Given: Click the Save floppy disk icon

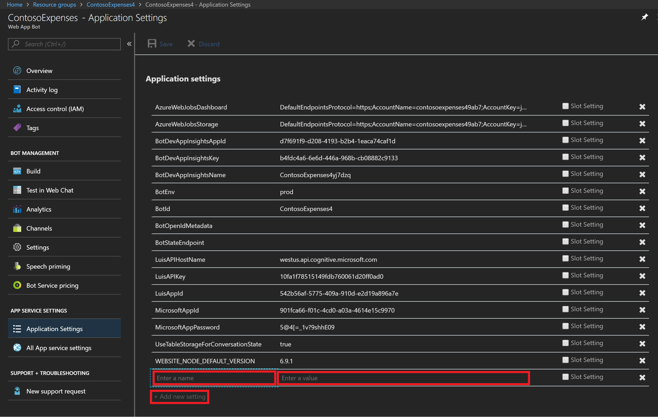Looking at the screenshot, I should pos(152,44).
